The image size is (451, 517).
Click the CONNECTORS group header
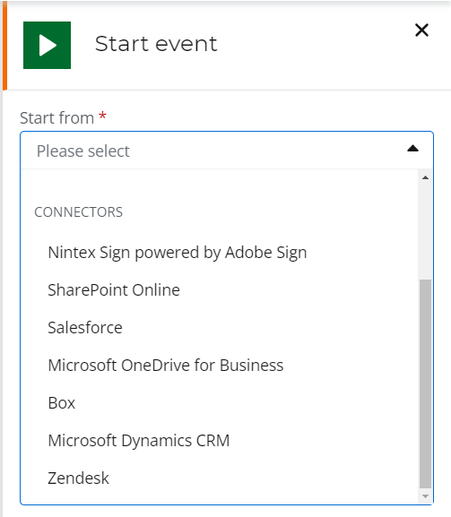(79, 212)
